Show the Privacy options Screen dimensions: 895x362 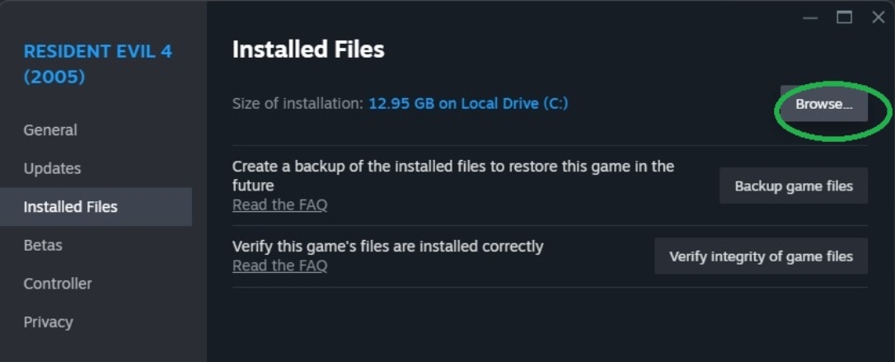(48, 322)
